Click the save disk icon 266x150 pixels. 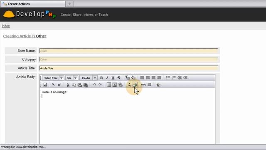pyautogui.click(x=45, y=85)
